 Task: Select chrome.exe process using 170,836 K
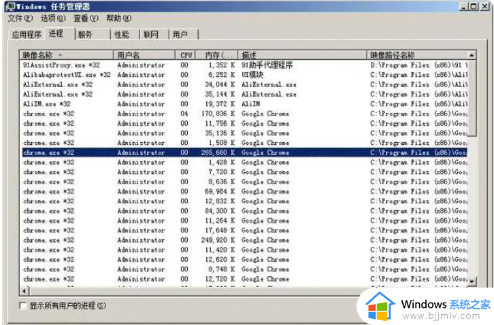pos(244,114)
